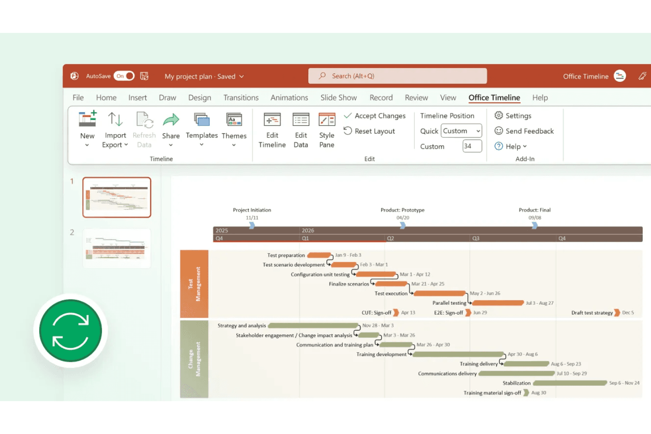The width and height of the screenshot is (651, 434).
Task: Expand the chevron under the New button
Action: 87,145
